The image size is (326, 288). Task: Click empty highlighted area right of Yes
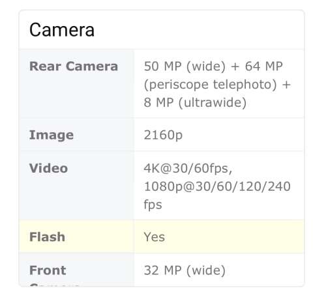(x=233, y=237)
